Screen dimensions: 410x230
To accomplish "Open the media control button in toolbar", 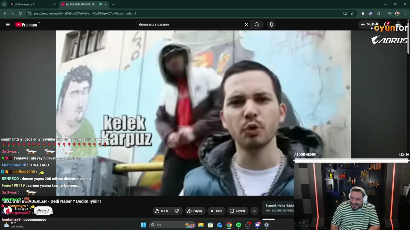I will [x=389, y=13].
